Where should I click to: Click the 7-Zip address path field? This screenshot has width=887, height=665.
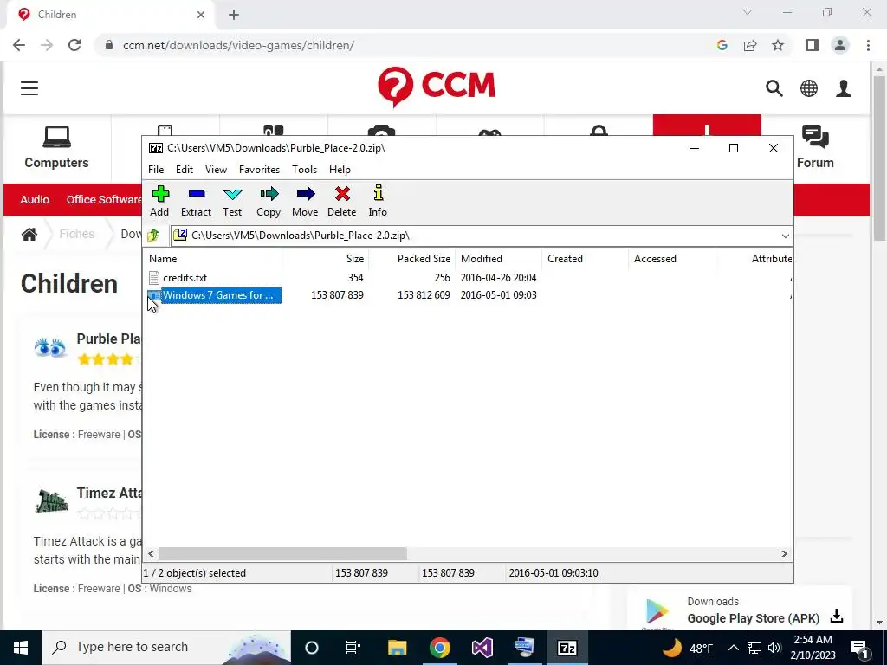(476, 236)
